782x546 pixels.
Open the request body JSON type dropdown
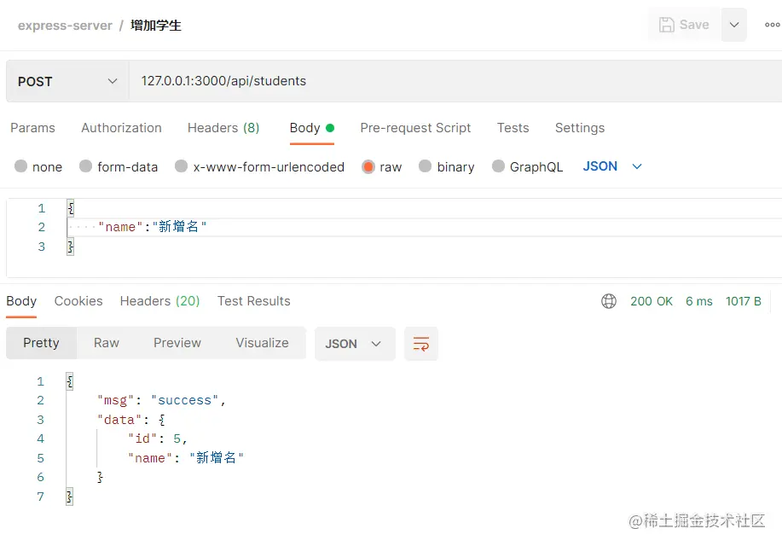coord(612,166)
